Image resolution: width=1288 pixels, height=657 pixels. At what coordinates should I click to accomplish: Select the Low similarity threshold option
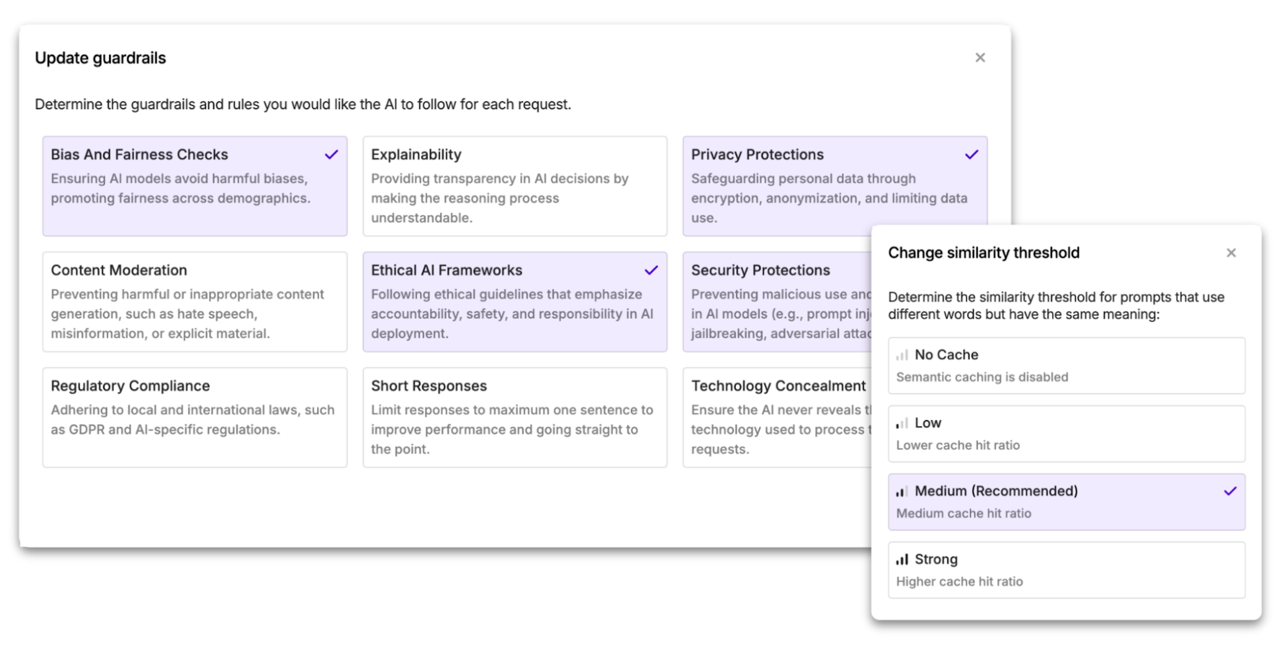[1066, 434]
